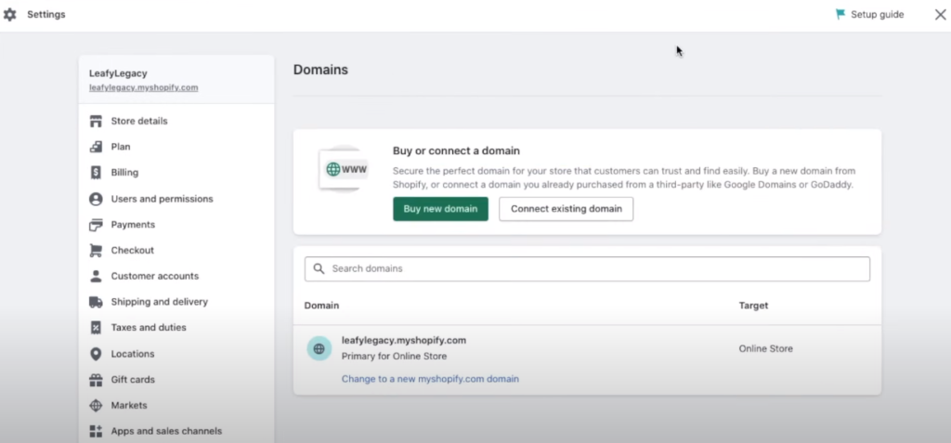Click the Target column header
951x443 pixels.
753,306
